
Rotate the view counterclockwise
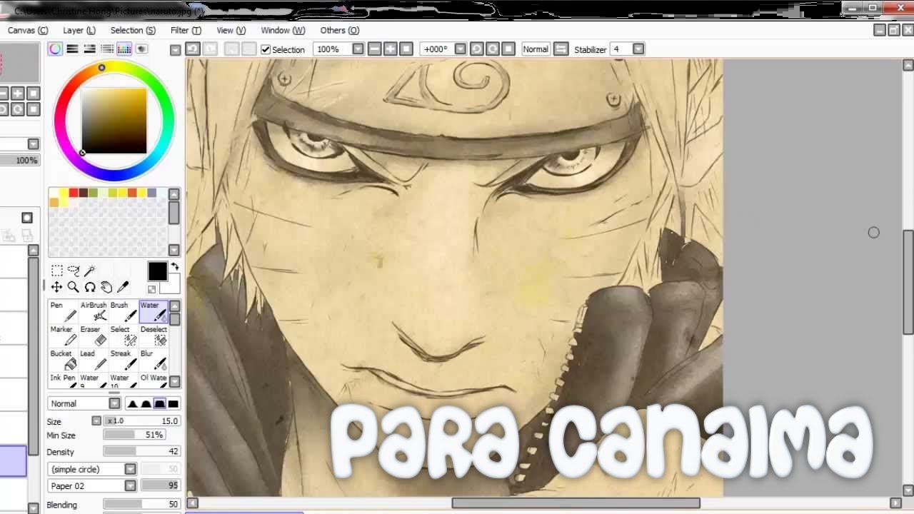click(476, 49)
